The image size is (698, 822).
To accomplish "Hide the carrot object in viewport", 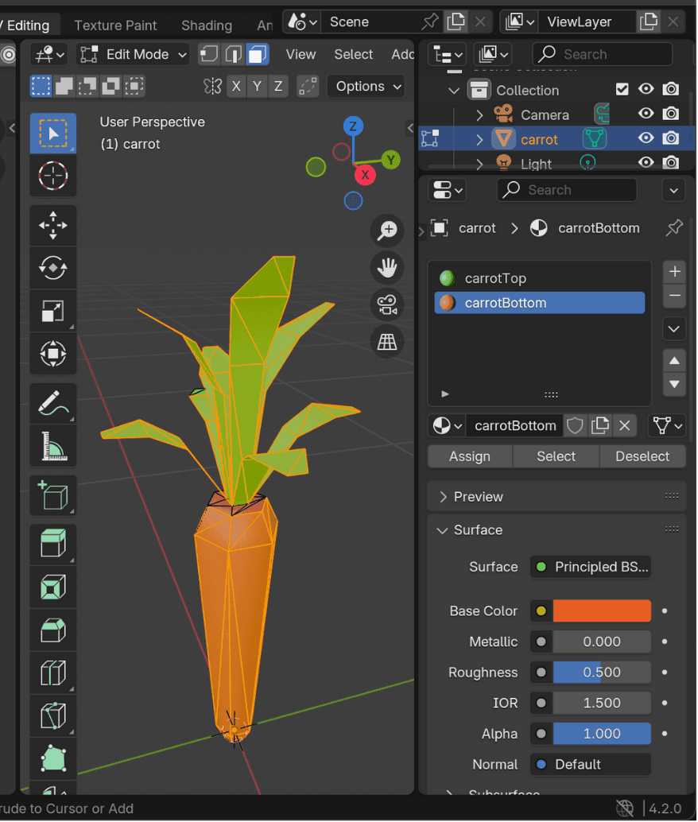I will [646, 138].
